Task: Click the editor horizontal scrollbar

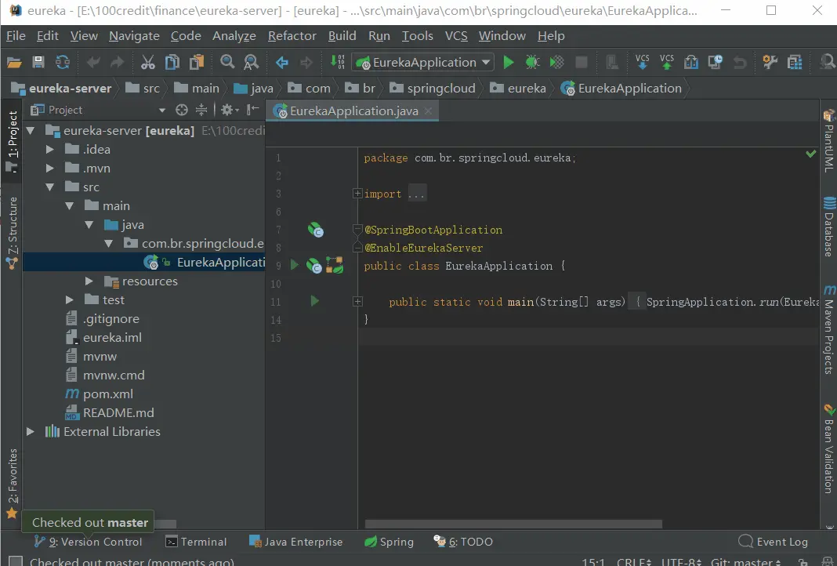Action: pyautogui.click(x=513, y=524)
